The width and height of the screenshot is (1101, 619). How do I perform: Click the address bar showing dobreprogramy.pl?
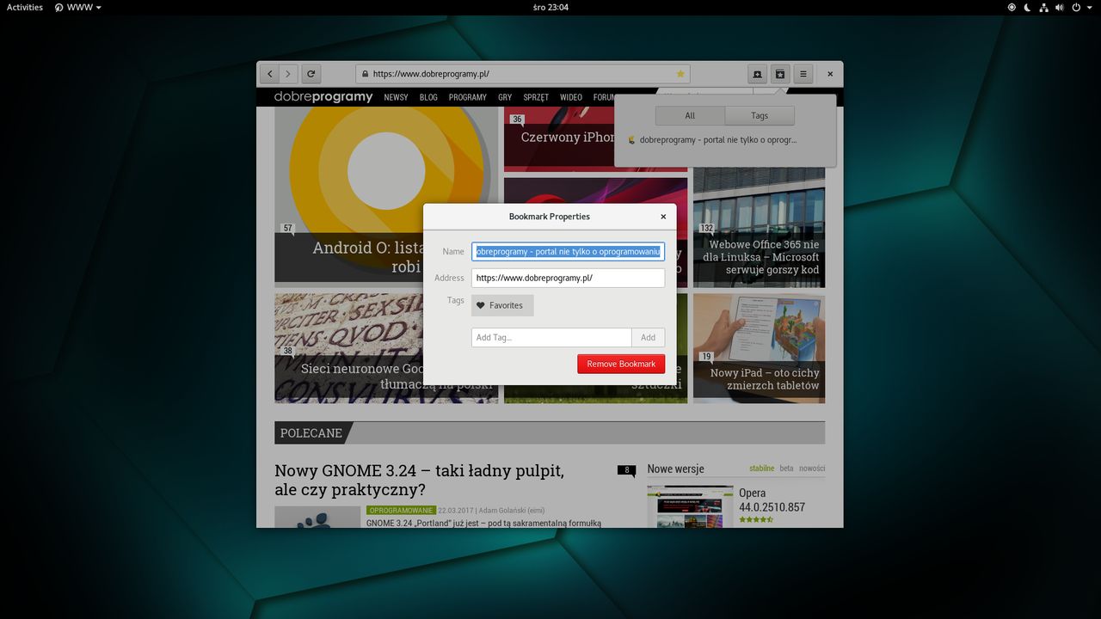[x=523, y=74]
